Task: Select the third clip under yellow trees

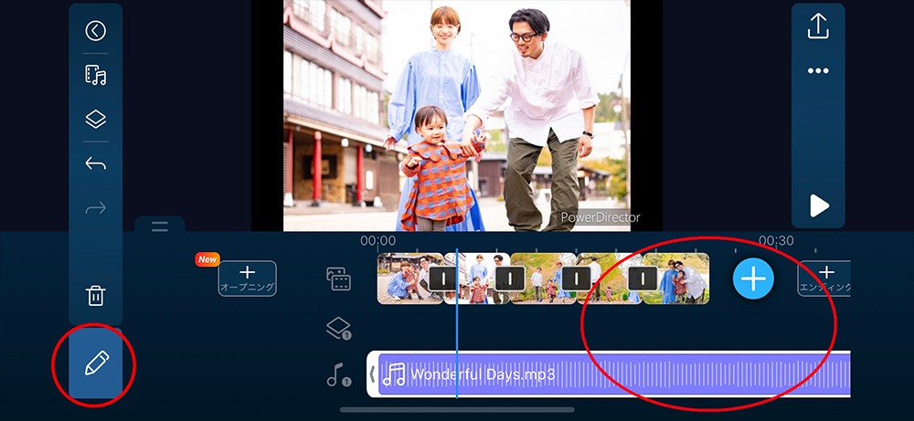Action: [543, 279]
